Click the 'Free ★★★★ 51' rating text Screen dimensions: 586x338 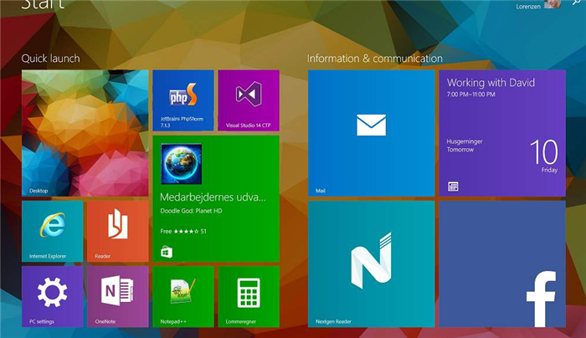click(x=183, y=231)
